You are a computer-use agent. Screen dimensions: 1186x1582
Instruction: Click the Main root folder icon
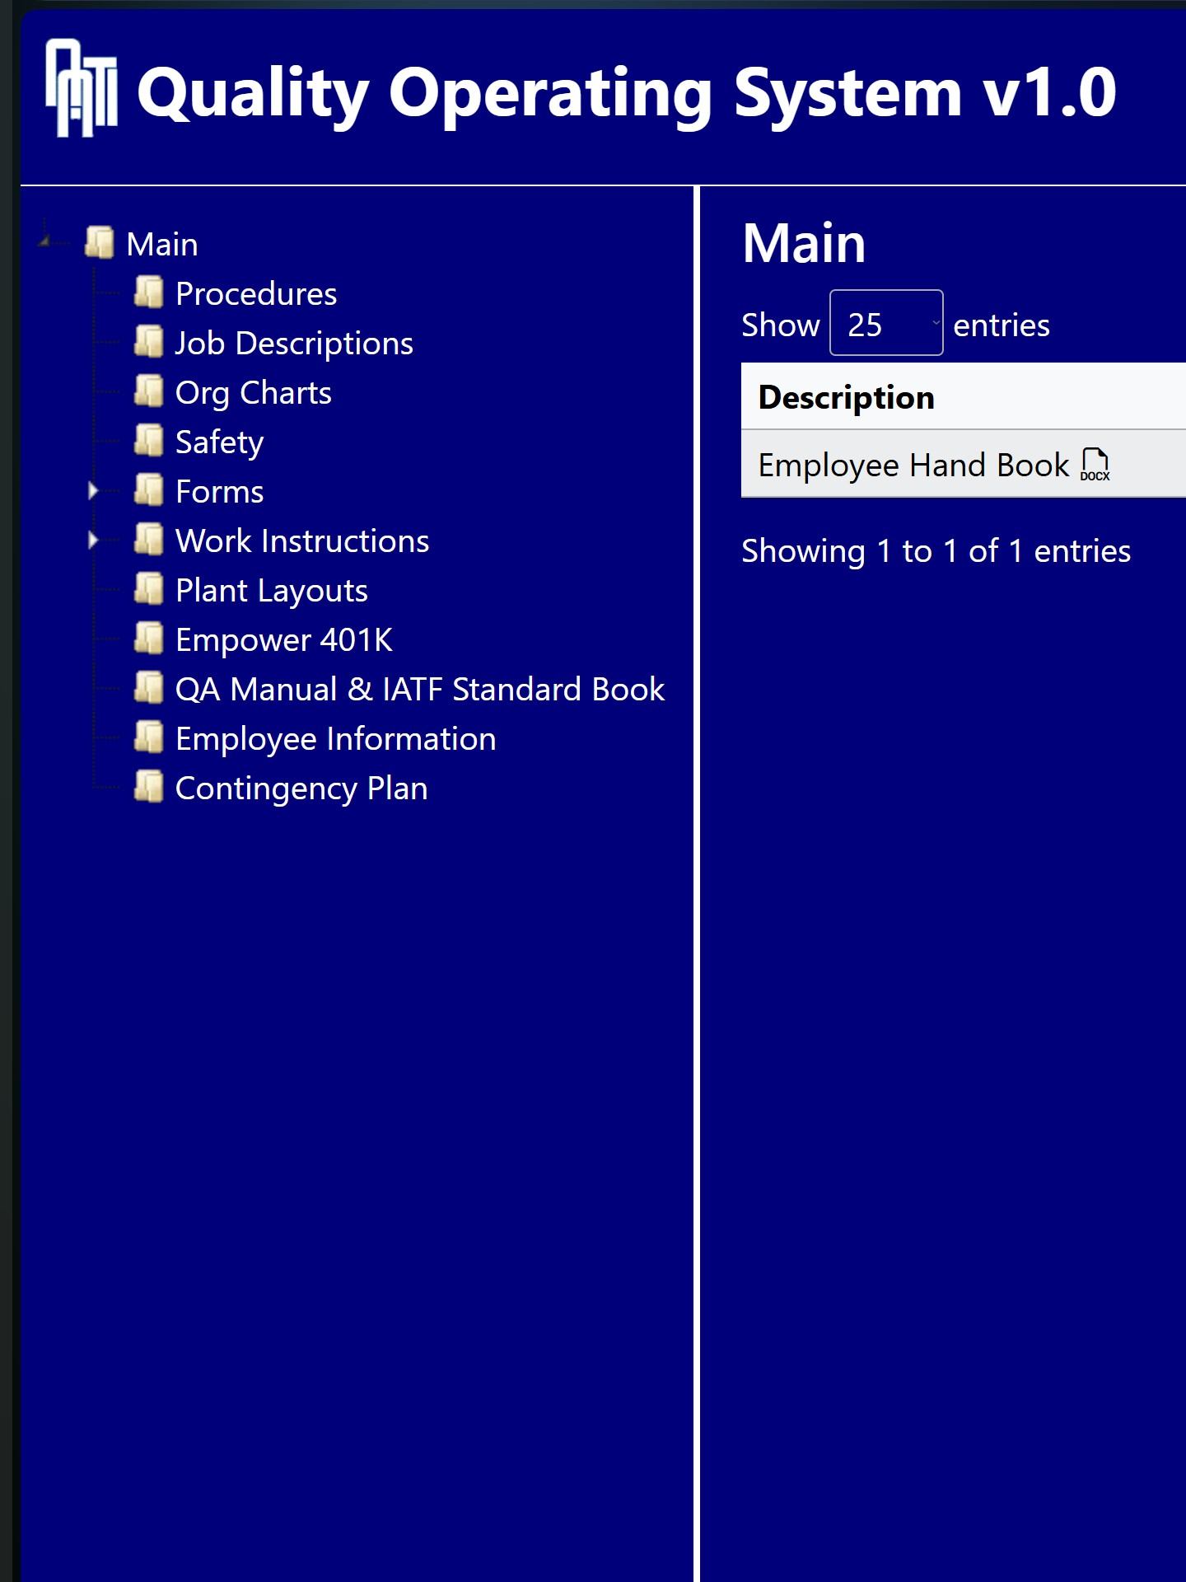click(100, 243)
